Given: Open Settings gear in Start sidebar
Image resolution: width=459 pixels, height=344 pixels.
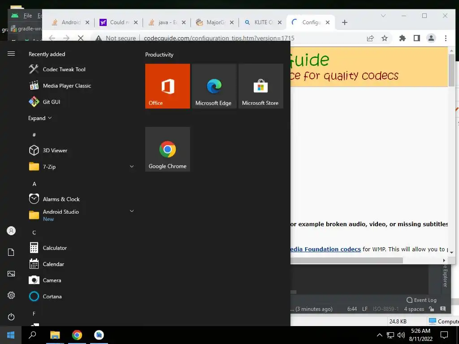Looking at the screenshot, I should (x=11, y=295).
